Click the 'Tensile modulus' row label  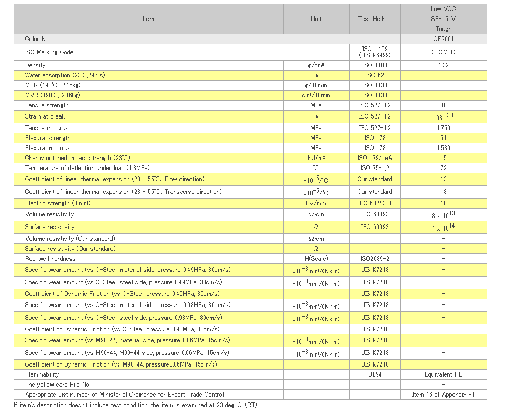coord(47,128)
